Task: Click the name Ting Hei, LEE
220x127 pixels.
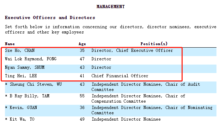Action: (21, 76)
